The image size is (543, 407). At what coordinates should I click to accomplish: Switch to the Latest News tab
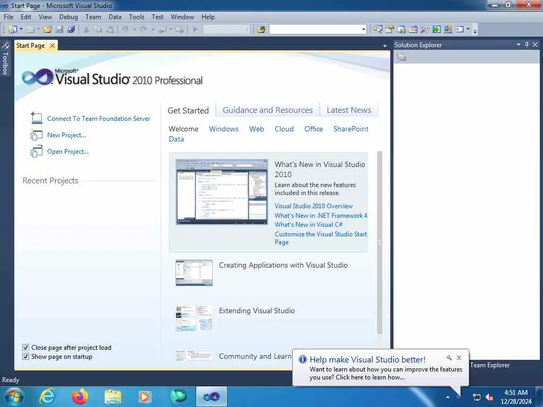tap(349, 110)
